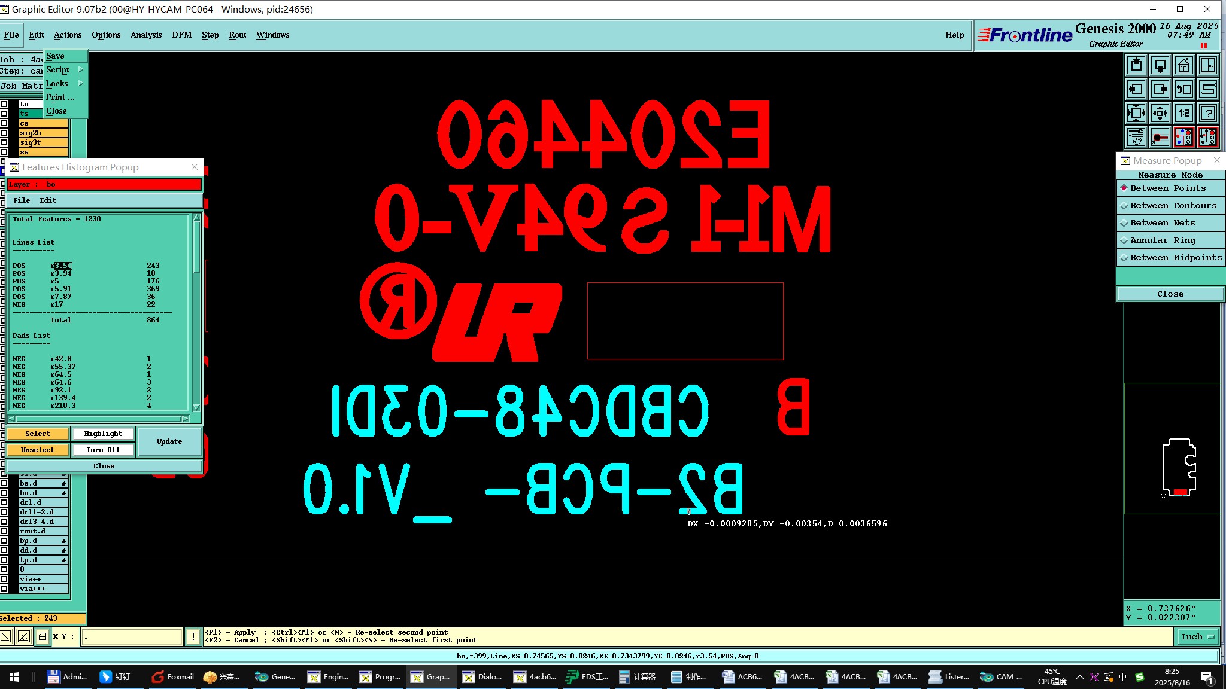Click the 1:2 zoom scale icon
Screen dimensions: 1226x689
coord(1183,113)
